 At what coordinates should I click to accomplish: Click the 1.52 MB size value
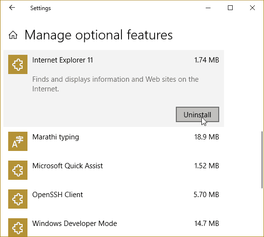(207, 166)
